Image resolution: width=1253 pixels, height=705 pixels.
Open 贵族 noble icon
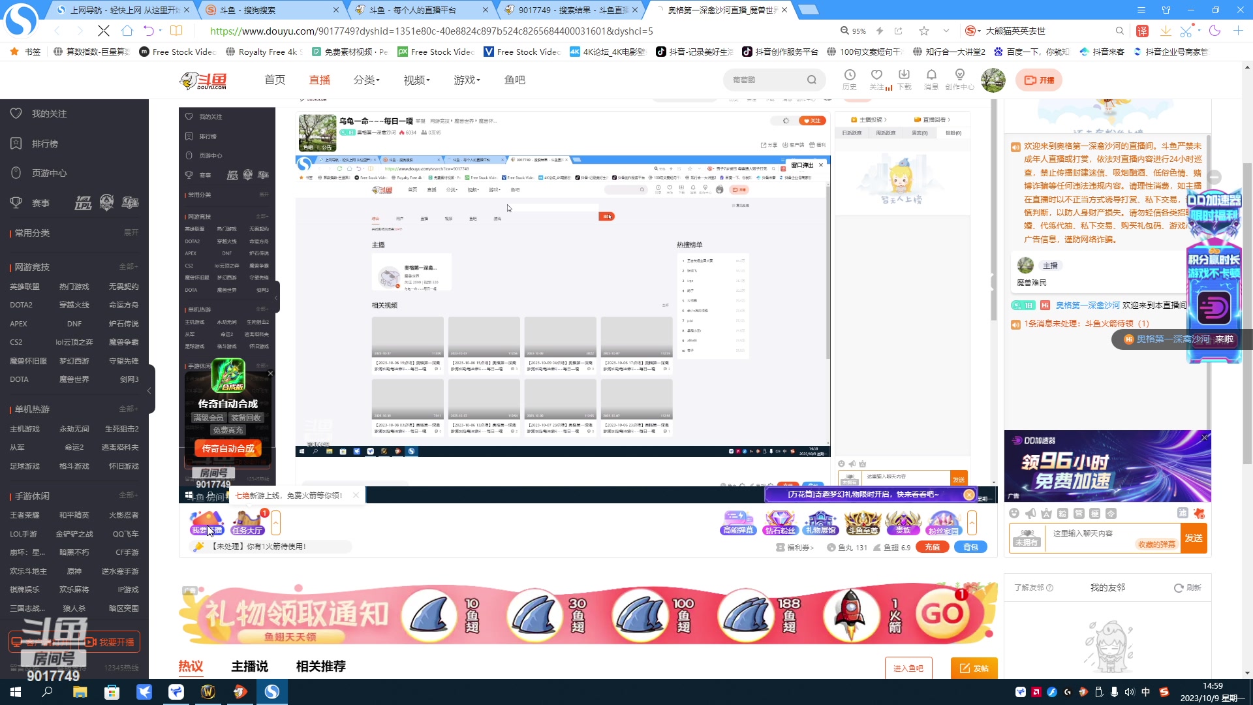(x=903, y=523)
